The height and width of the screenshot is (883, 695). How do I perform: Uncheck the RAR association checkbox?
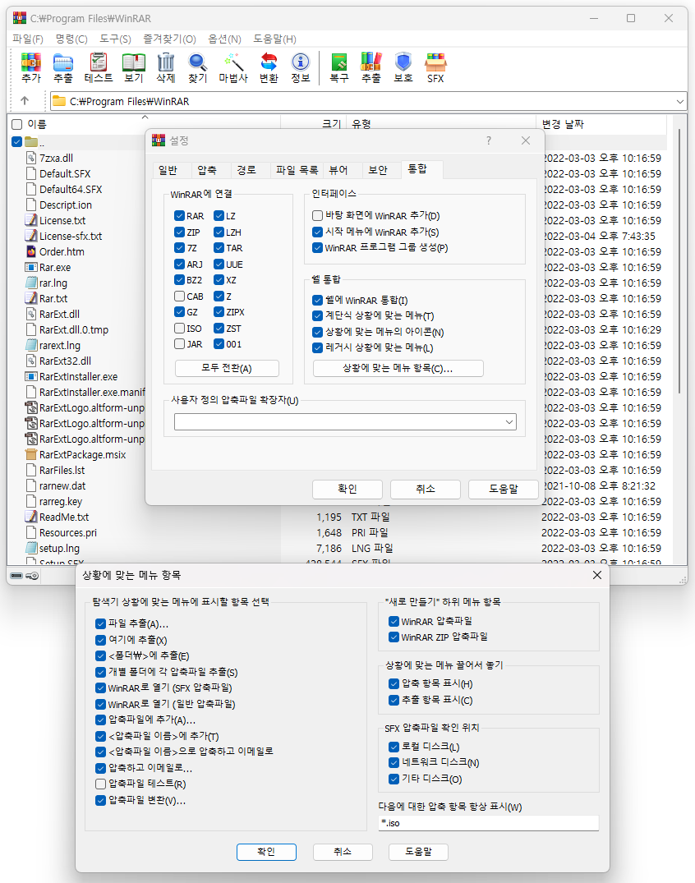180,216
